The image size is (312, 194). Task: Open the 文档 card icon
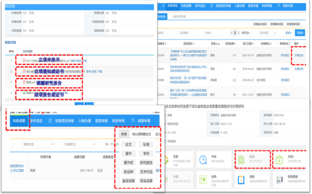click(x=278, y=159)
